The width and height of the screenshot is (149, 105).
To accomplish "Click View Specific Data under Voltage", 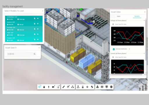I will [121, 24].
